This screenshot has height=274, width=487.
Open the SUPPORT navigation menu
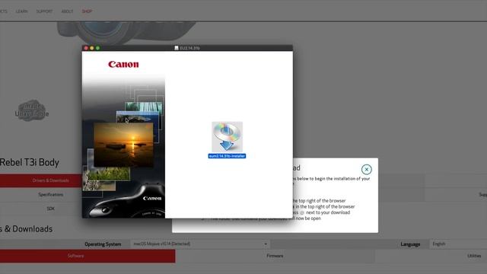[x=44, y=11]
